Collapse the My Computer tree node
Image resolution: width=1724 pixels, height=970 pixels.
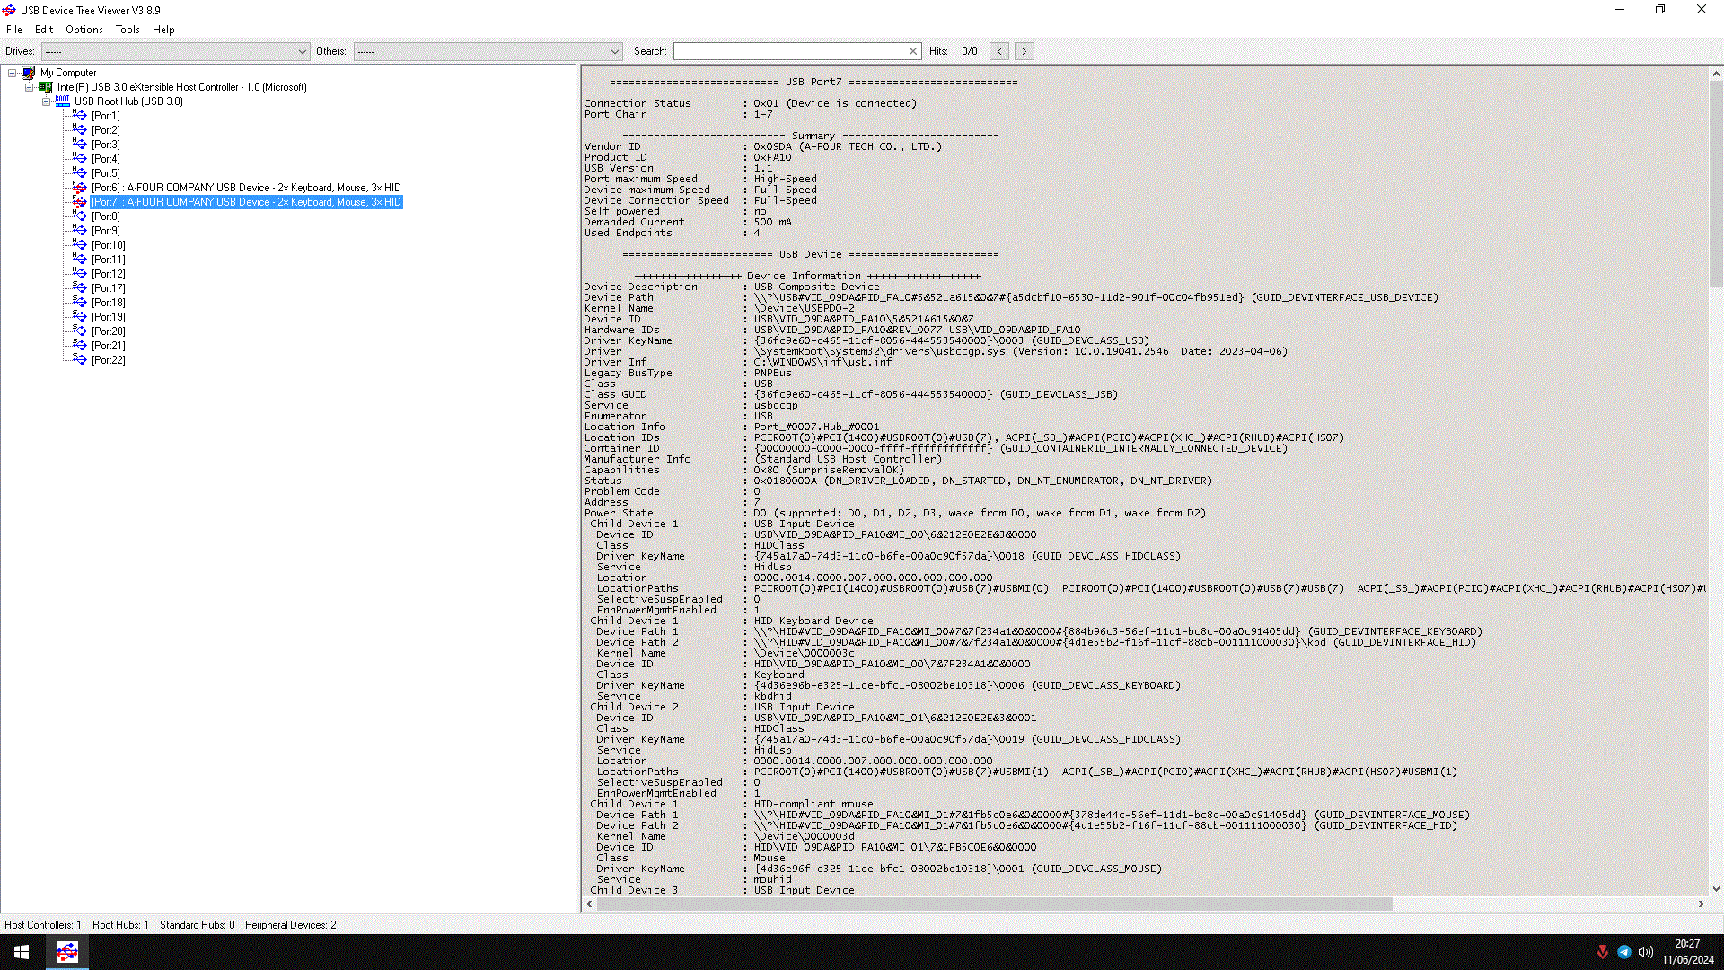pos(13,73)
